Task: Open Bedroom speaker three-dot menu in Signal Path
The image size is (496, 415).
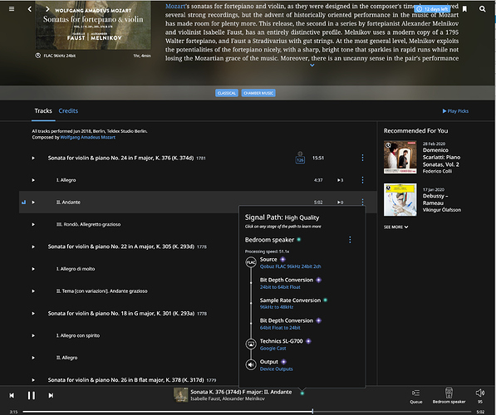Action: [x=350, y=240]
